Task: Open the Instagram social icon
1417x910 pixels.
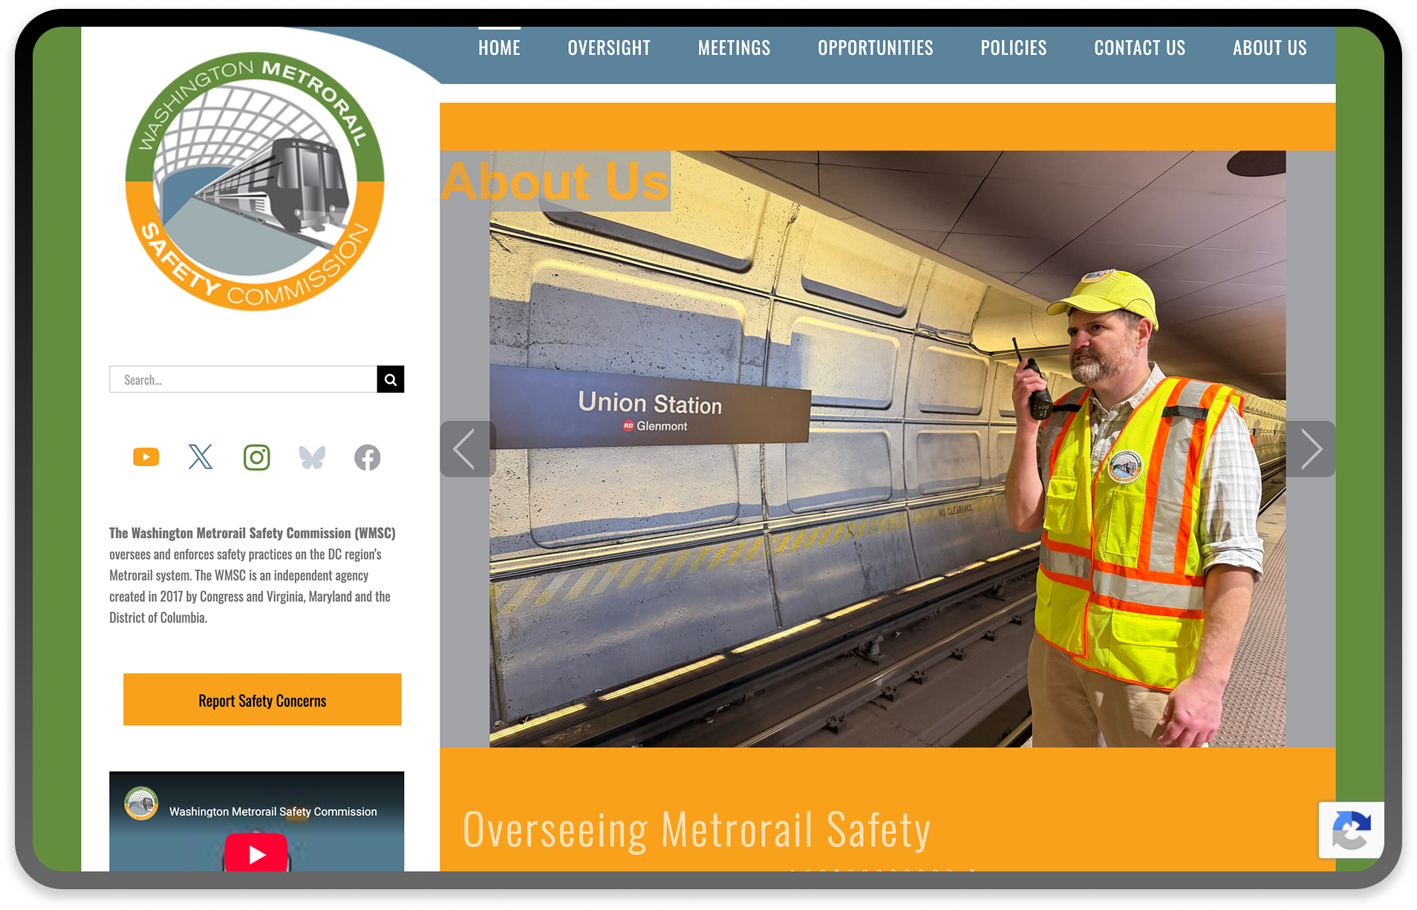Action: tap(257, 457)
